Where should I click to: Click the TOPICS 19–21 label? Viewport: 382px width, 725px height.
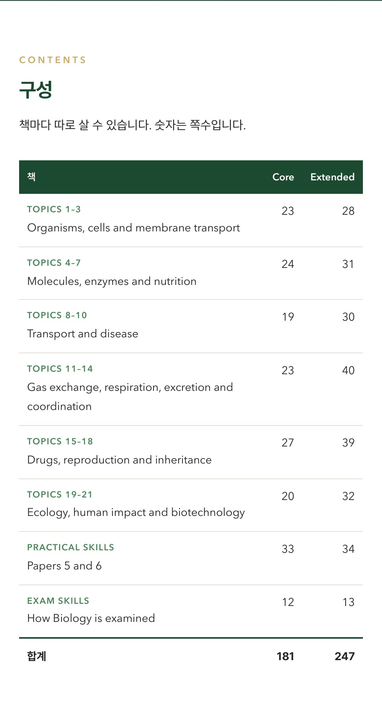point(60,495)
